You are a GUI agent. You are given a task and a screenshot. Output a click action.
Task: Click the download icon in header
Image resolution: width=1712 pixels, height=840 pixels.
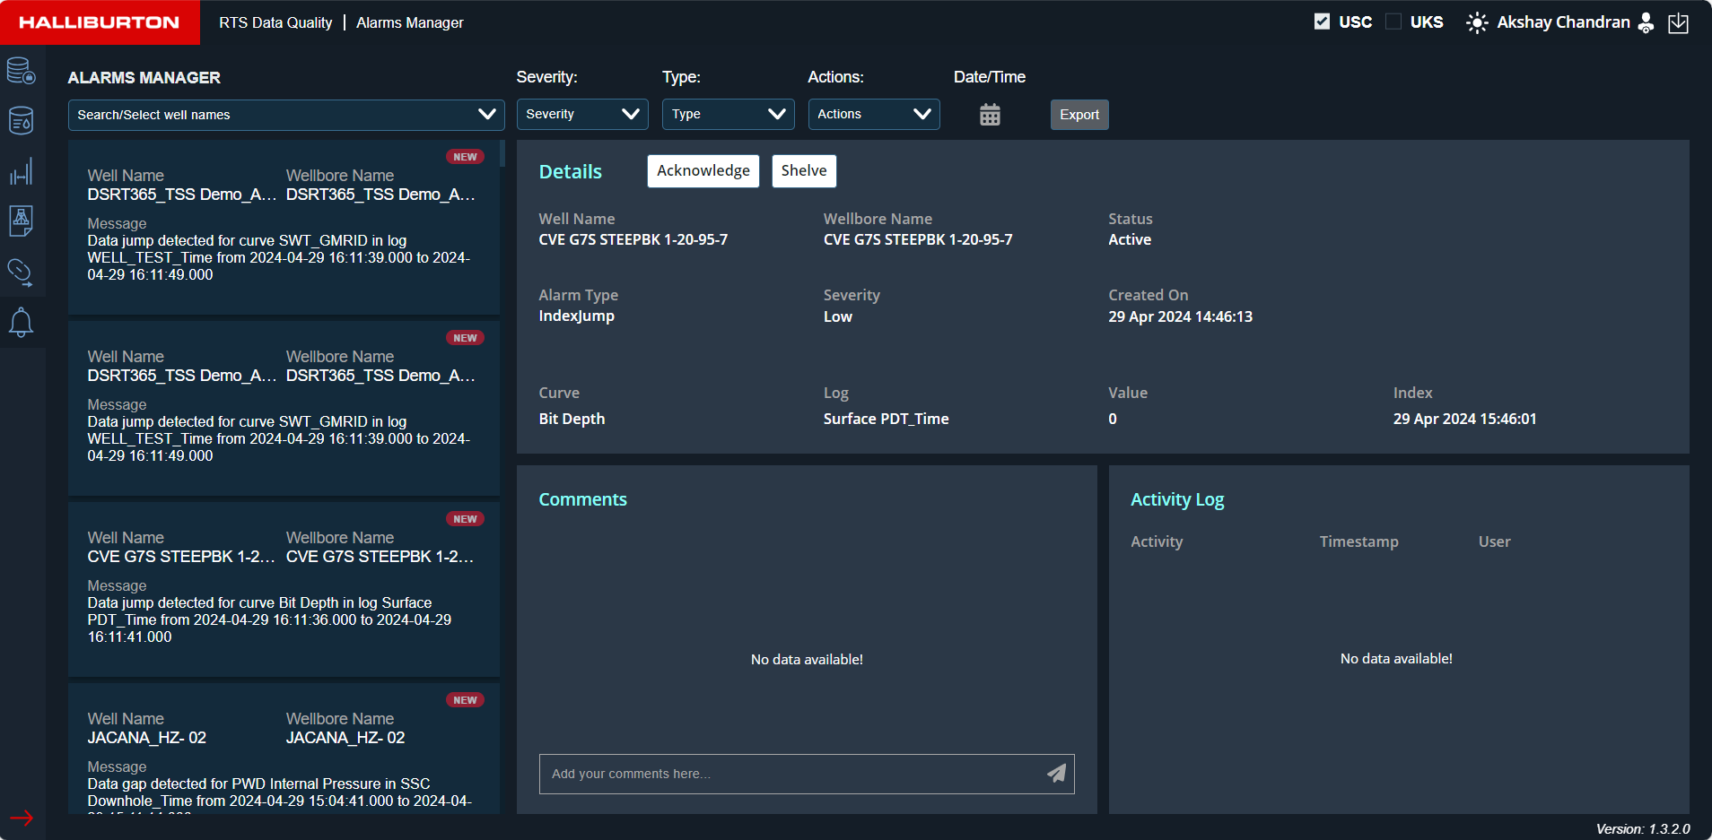[x=1678, y=23]
